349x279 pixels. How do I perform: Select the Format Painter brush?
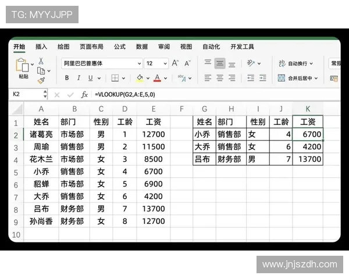click(41, 81)
